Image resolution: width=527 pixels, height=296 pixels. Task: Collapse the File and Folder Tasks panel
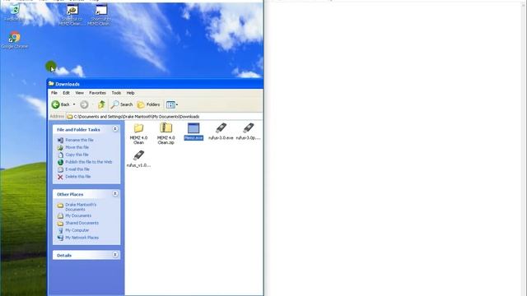click(115, 129)
